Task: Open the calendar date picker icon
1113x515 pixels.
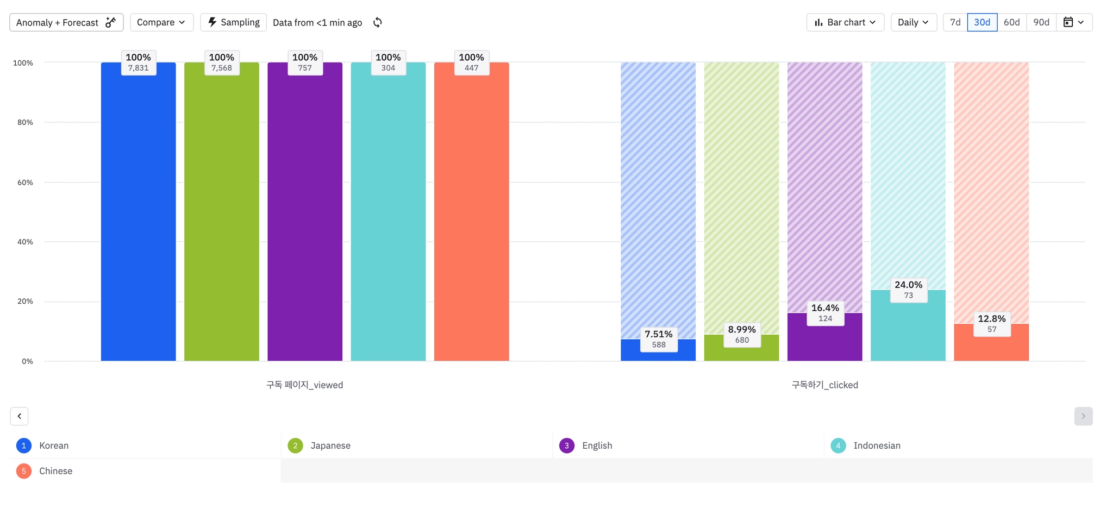Action: (1068, 22)
